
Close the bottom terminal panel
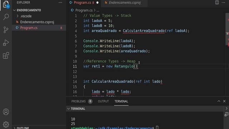(224, 101)
